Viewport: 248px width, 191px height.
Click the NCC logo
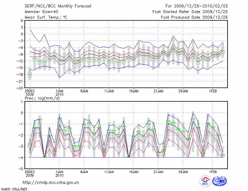click(x=219, y=181)
